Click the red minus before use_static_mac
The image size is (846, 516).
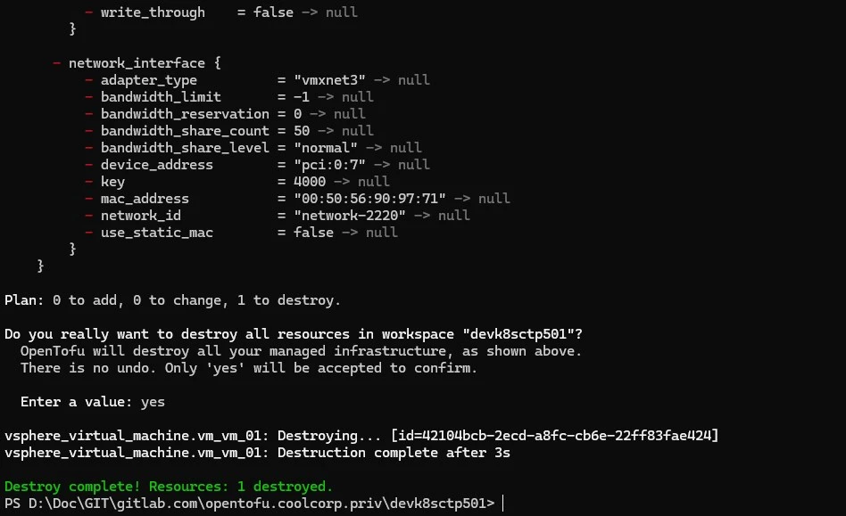(89, 232)
